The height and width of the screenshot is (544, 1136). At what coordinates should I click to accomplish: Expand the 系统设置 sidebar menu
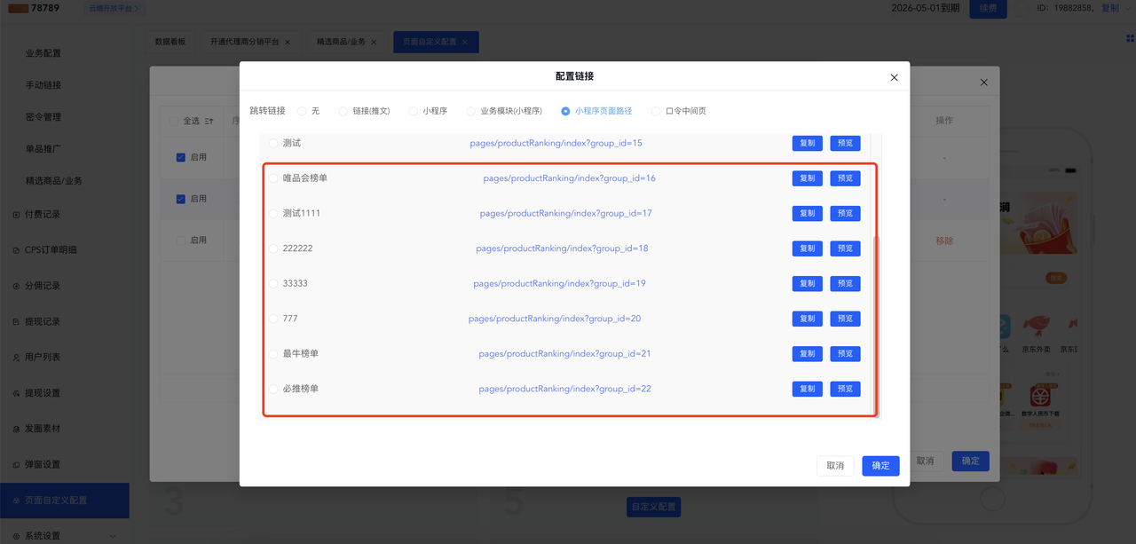click(x=112, y=536)
